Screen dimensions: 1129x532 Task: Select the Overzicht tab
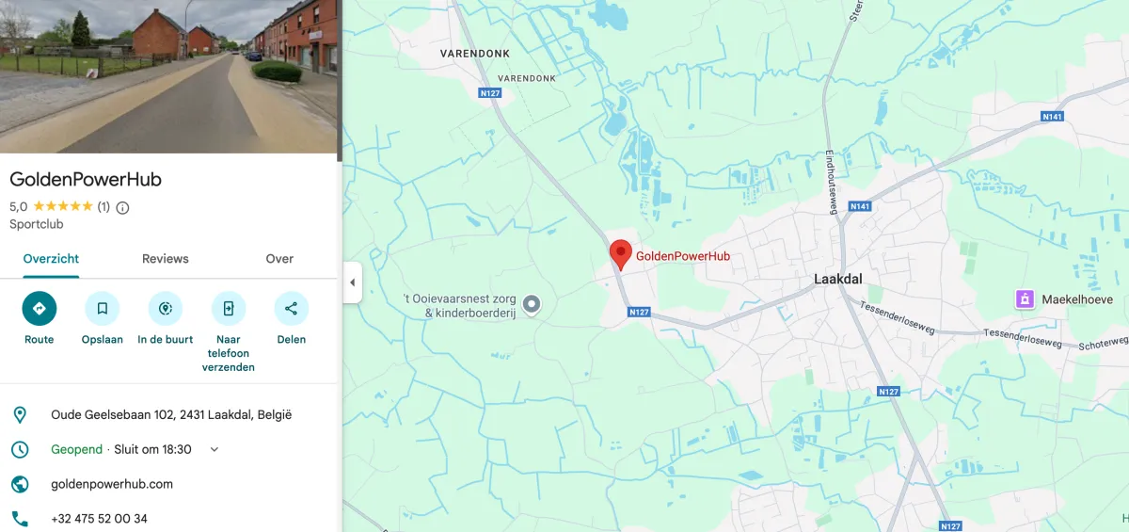pyautogui.click(x=51, y=259)
